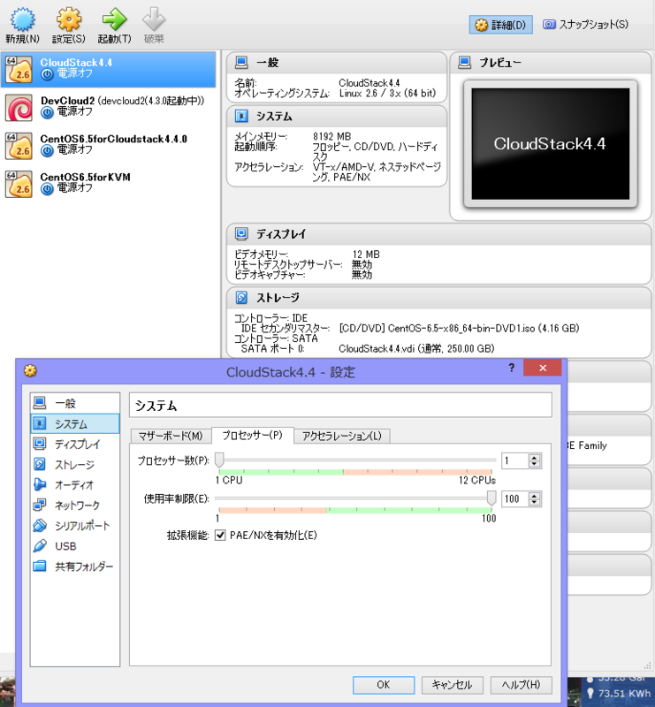Viewport: 655px width, 707px height.
Task: Click the gear icon in settings title bar
Action: click(x=30, y=370)
